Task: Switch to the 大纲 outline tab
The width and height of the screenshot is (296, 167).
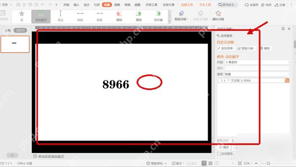Action: coord(8,30)
